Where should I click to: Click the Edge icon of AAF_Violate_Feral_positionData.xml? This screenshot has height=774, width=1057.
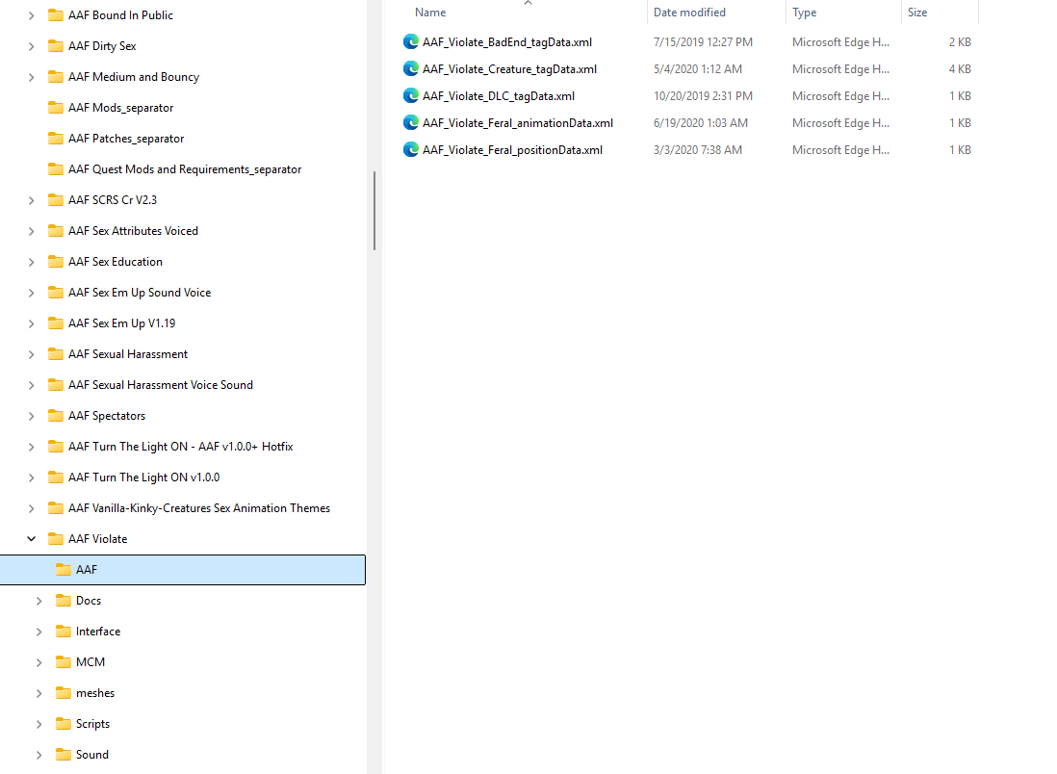point(410,149)
